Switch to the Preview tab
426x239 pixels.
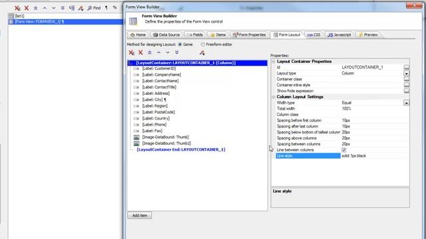[x=368, y=35]
